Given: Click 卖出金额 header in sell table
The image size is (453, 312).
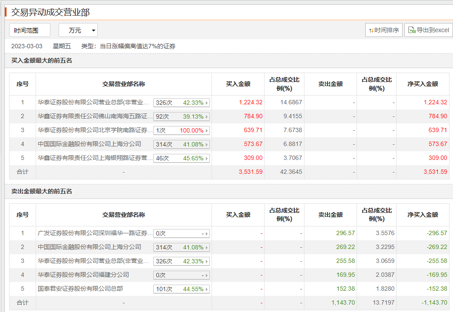Looking at the screenshot, I should pyautogui.click(x=331, y=215).
